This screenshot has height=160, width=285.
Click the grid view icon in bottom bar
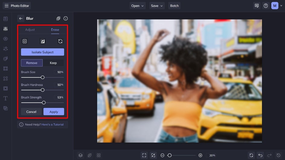click(99, 155)
